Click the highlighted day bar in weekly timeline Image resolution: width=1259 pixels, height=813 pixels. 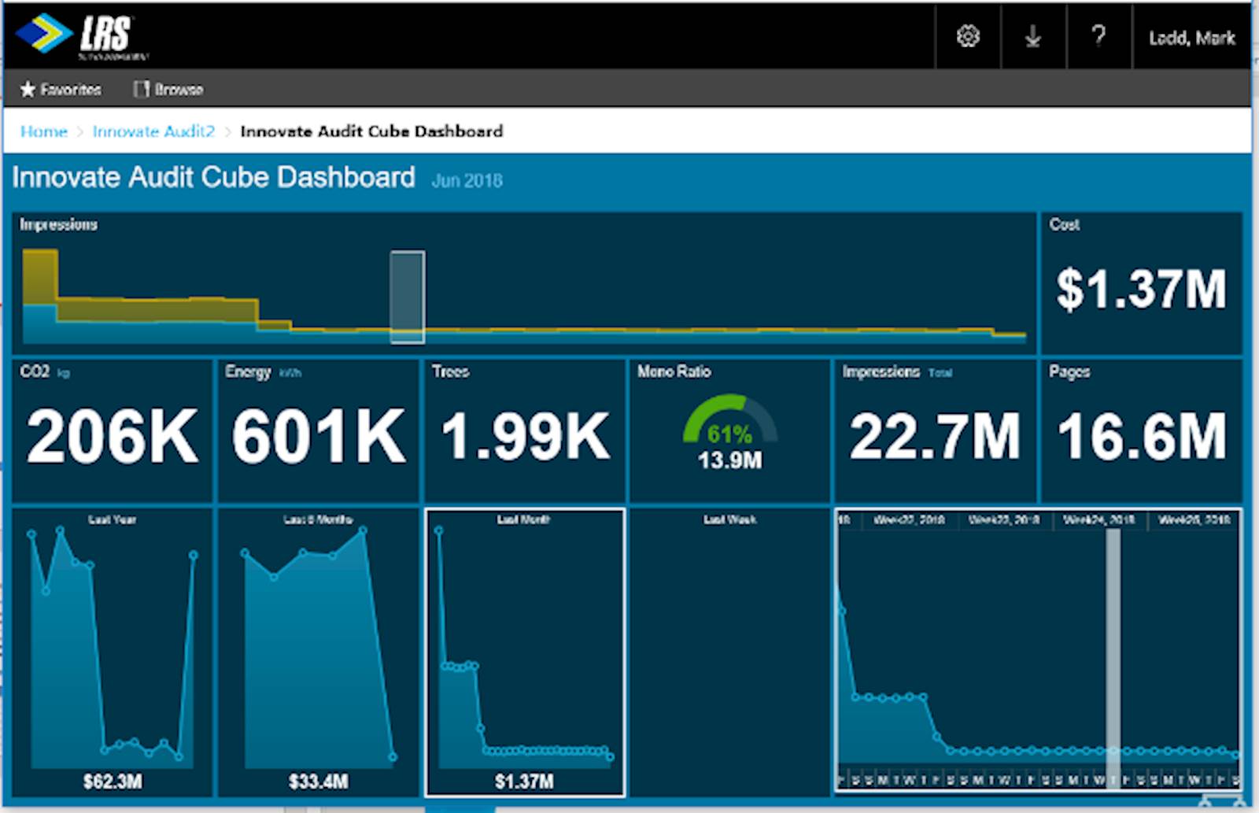pyautogui.click(x=1113, y=657)
